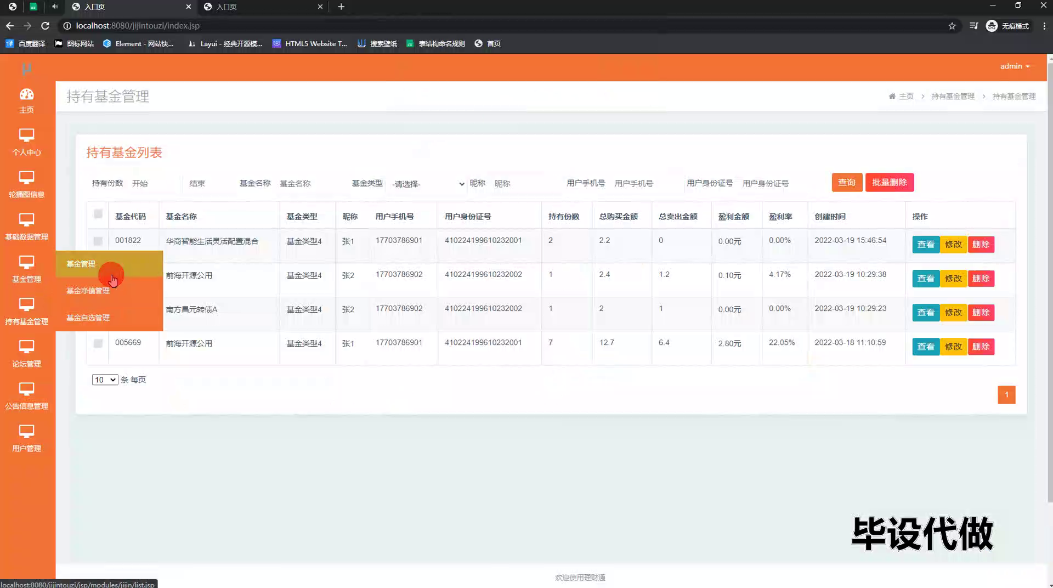Screen dimensions: 1053x588
Task: Open 基金管理 sidebar icon
Action: (x=26, y=262)
